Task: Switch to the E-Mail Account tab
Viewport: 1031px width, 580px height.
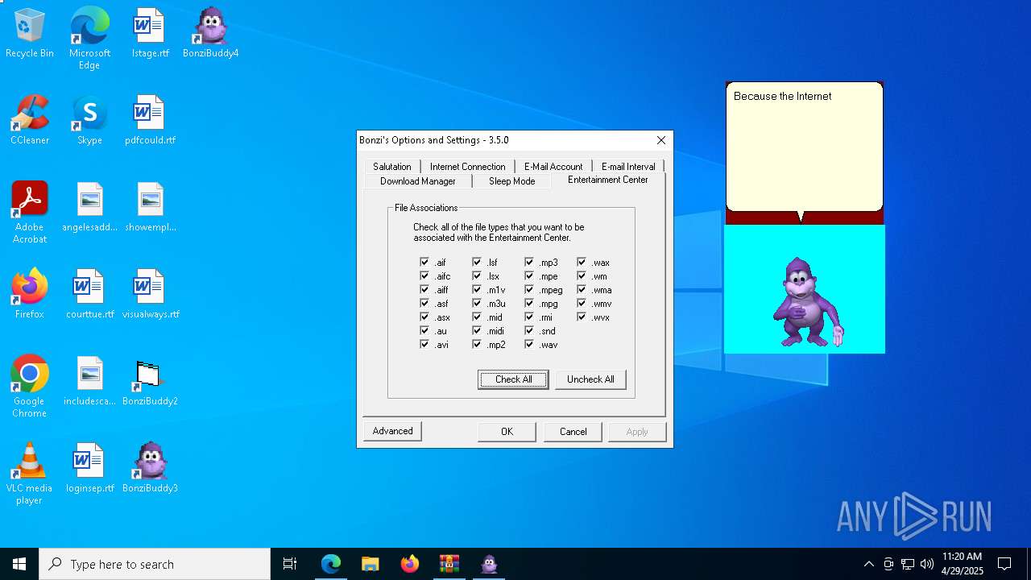Action: click(553, 167)
